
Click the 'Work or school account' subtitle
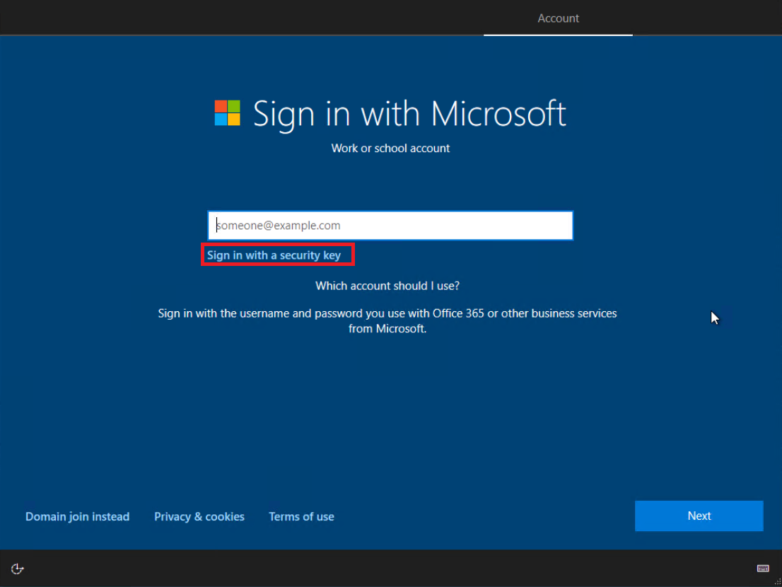(x=390, y=149)
